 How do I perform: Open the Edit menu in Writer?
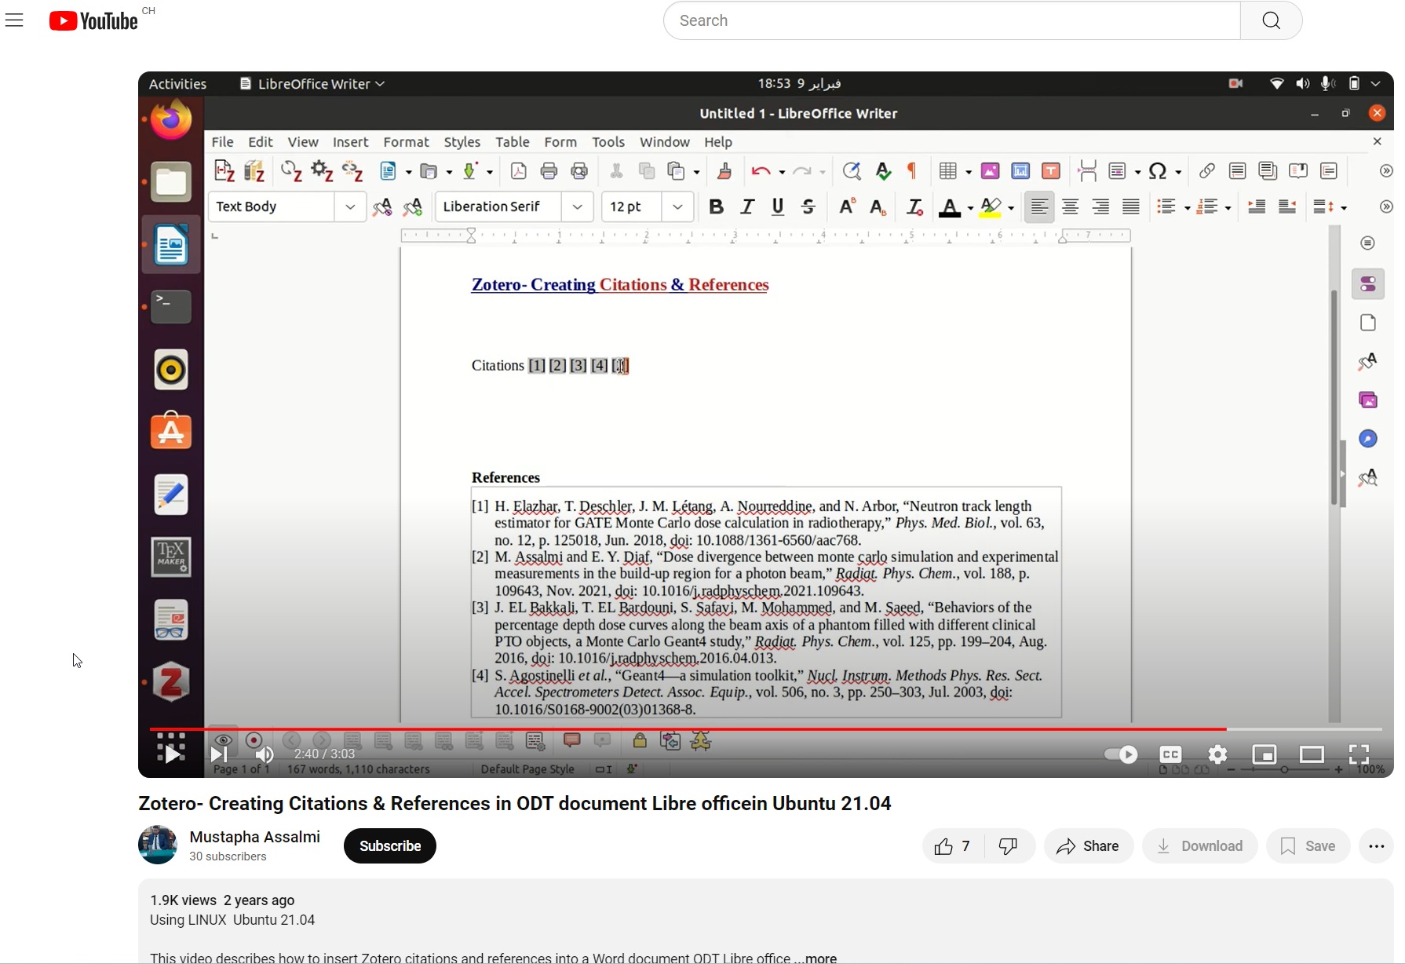pos(261,142)
